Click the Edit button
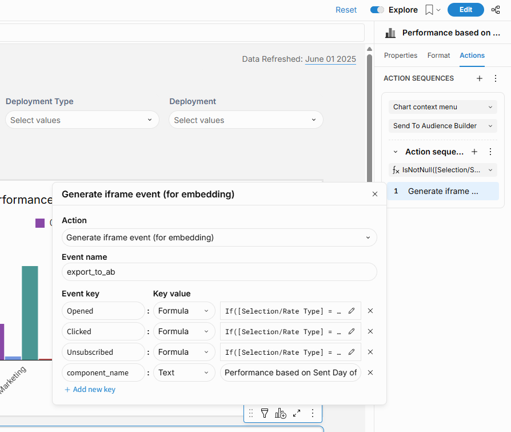 coord(466,10)
